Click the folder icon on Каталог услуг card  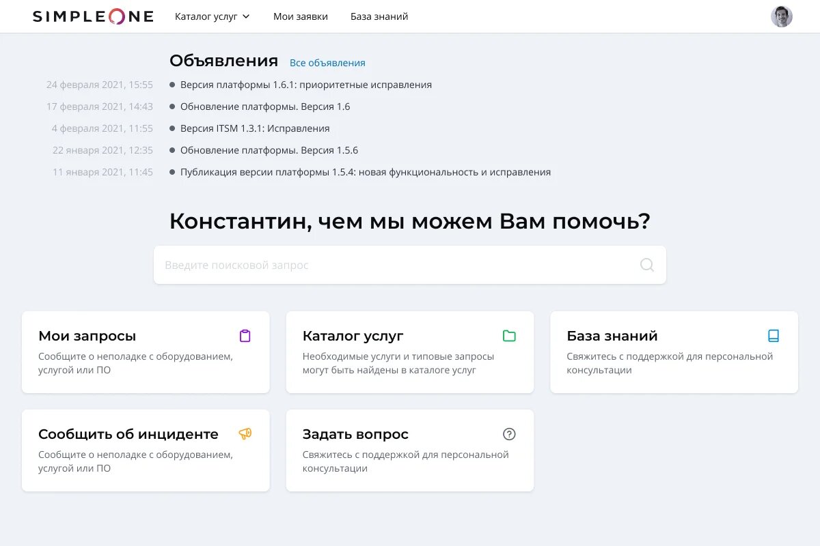click(x=508, y=336)
